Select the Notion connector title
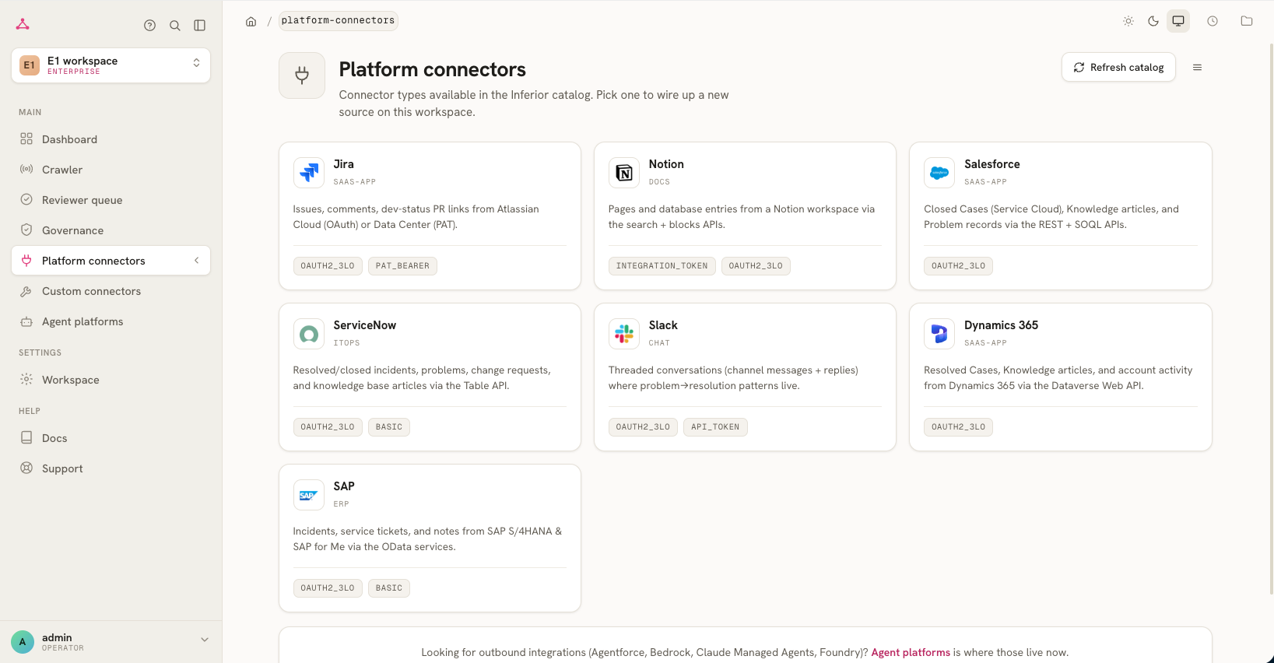Viewport: 1274px width, 663px height. click(666, 164)
